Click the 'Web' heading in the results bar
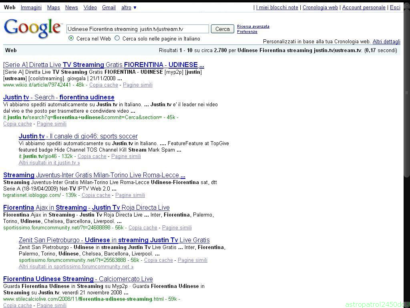The height and width of the screenshot is (308, 410). click(11, 50)
